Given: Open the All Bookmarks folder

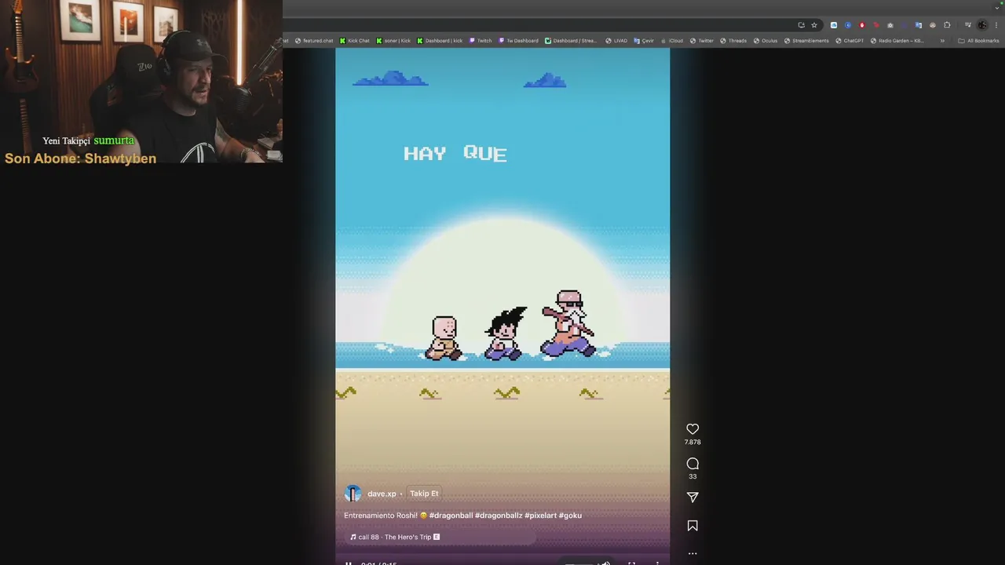Looking at the screenshot, I should click(x=978, y=41).
